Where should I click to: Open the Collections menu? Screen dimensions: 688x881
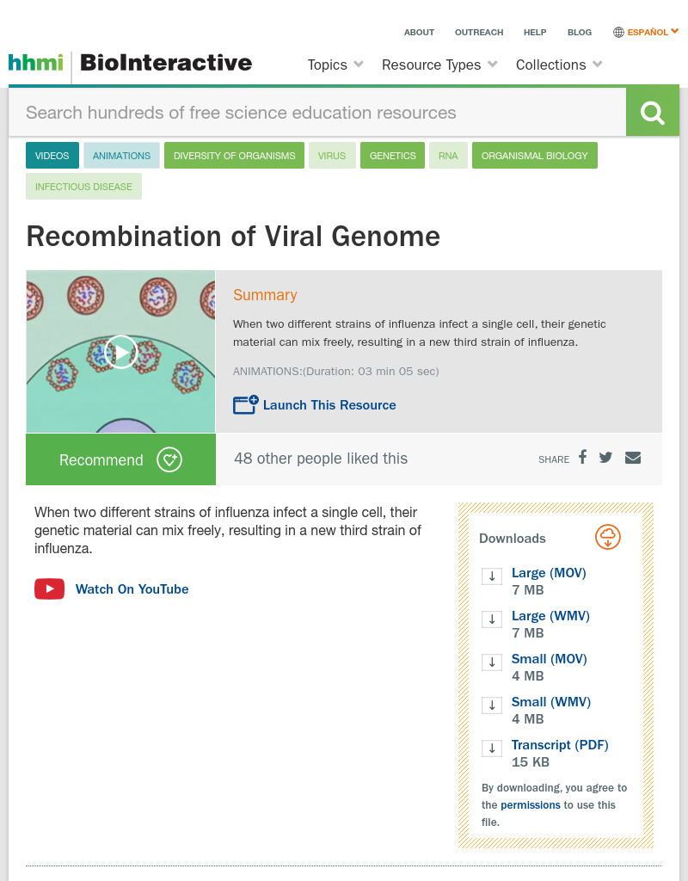tap(558, 65)
